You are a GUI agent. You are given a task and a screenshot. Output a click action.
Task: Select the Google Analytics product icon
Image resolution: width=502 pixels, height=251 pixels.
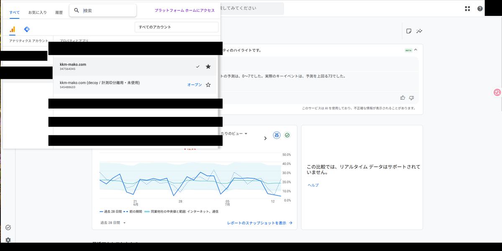point(13,29)
